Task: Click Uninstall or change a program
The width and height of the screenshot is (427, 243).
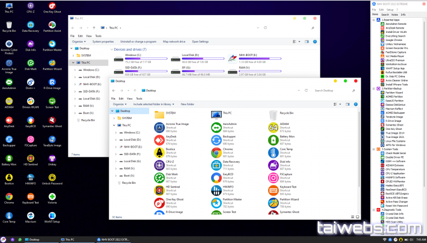Action: coord(138,41)
